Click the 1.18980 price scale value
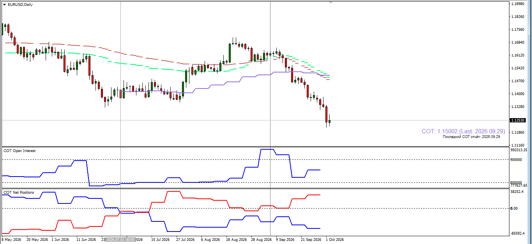532x244 pixels. click(518, 4)
